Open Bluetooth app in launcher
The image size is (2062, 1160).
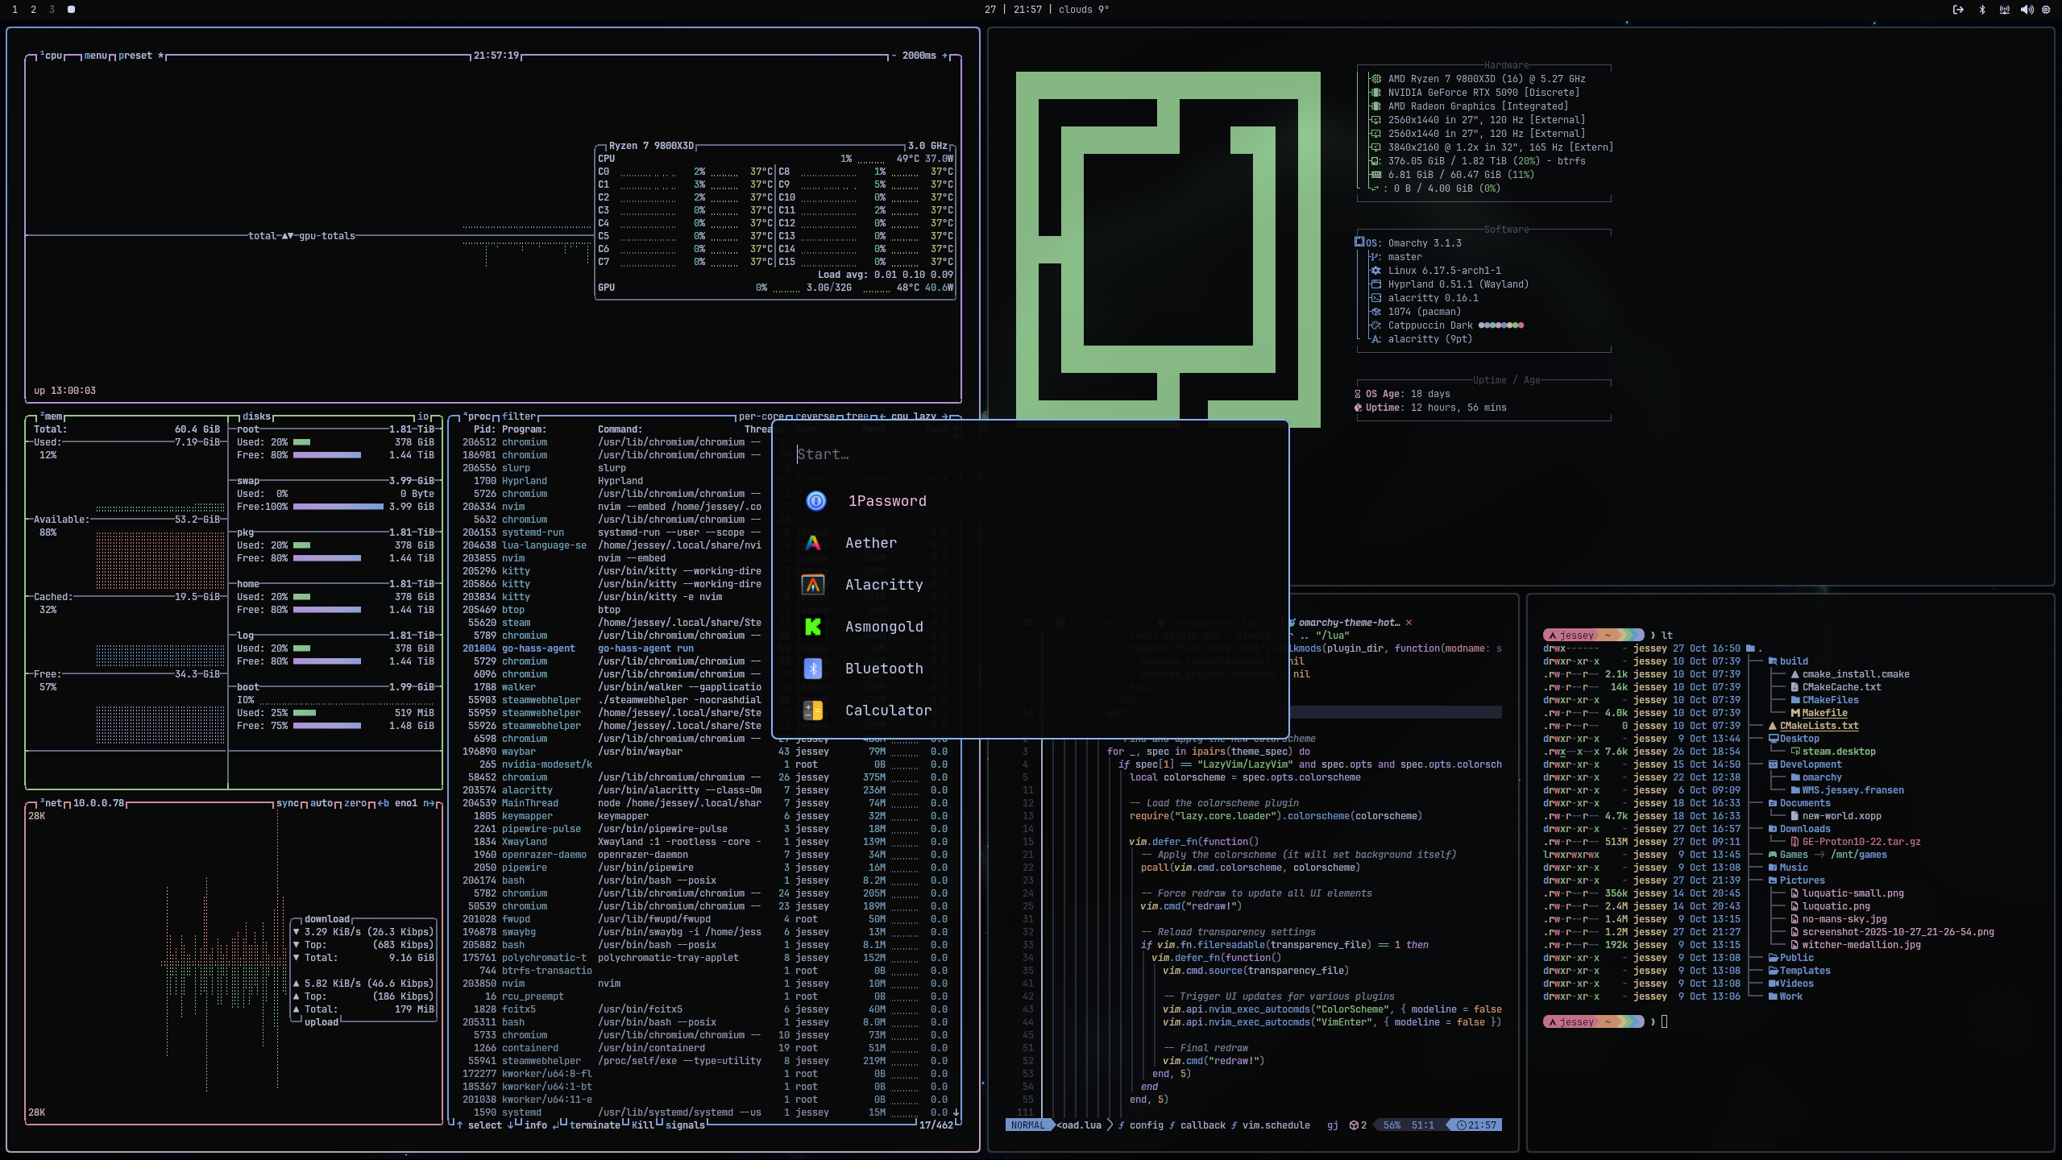tap(883, 669)
